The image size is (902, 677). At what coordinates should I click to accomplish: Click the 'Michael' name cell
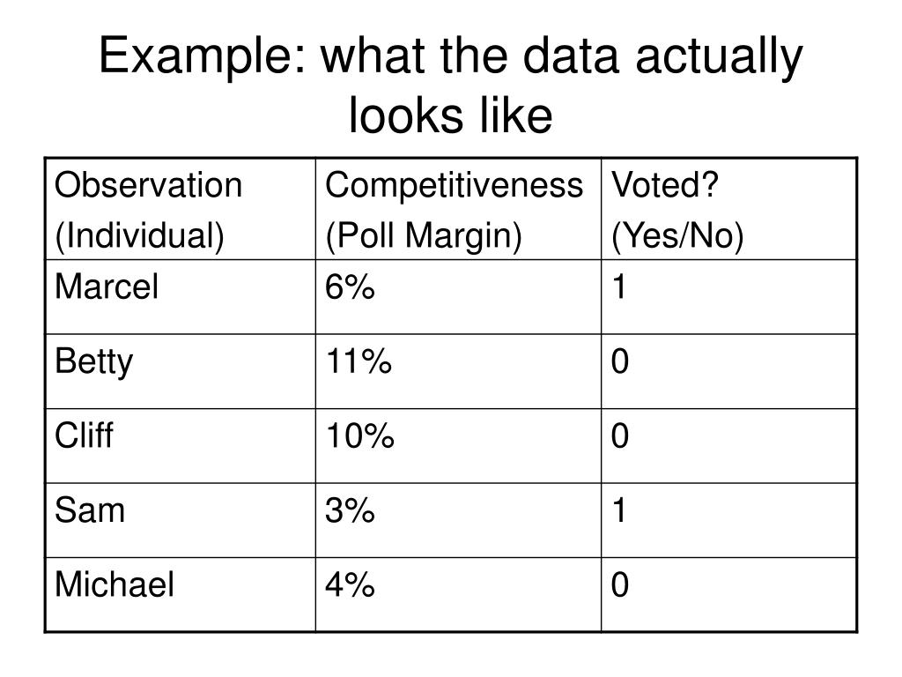click(181, 595)
